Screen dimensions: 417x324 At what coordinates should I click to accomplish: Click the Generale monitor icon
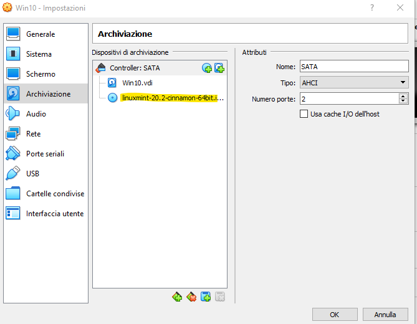click(12, 34)
